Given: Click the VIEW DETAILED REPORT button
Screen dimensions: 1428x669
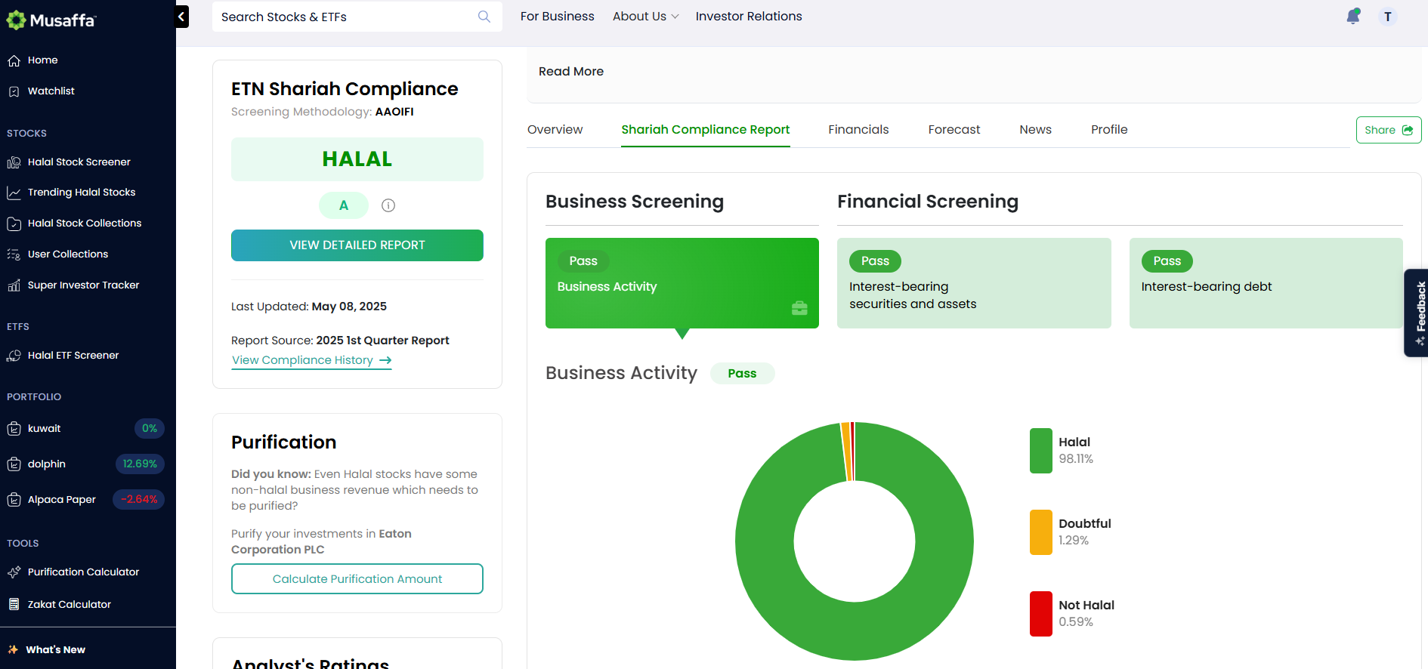Looking at the screenshot, I should tap(357, 245).
